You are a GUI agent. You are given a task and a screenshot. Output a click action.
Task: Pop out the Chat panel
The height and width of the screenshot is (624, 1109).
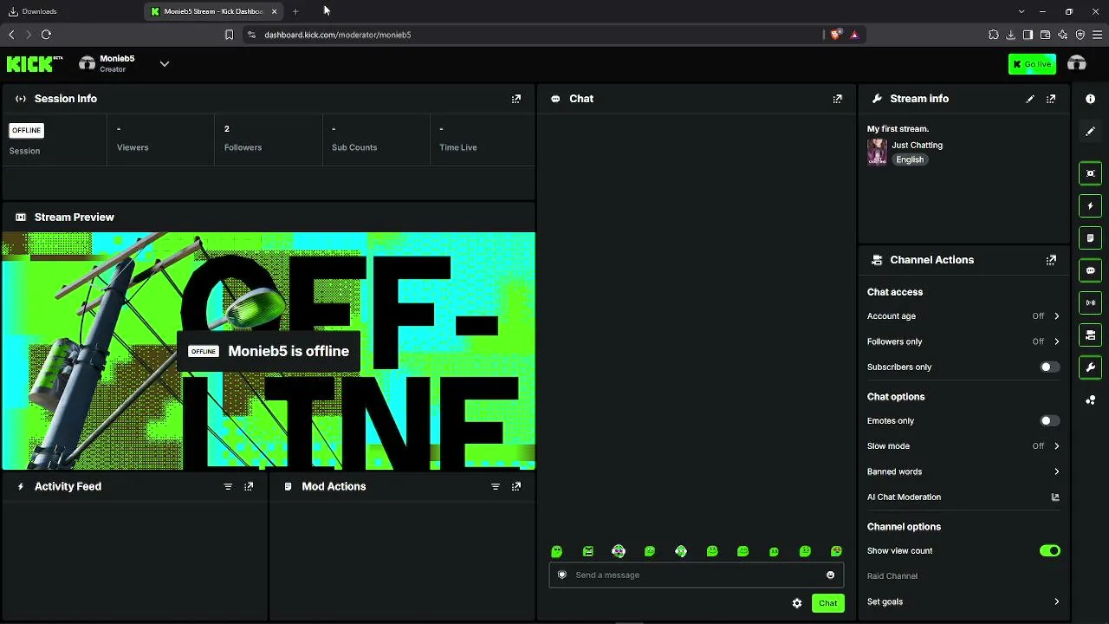(x=837, y=99)
